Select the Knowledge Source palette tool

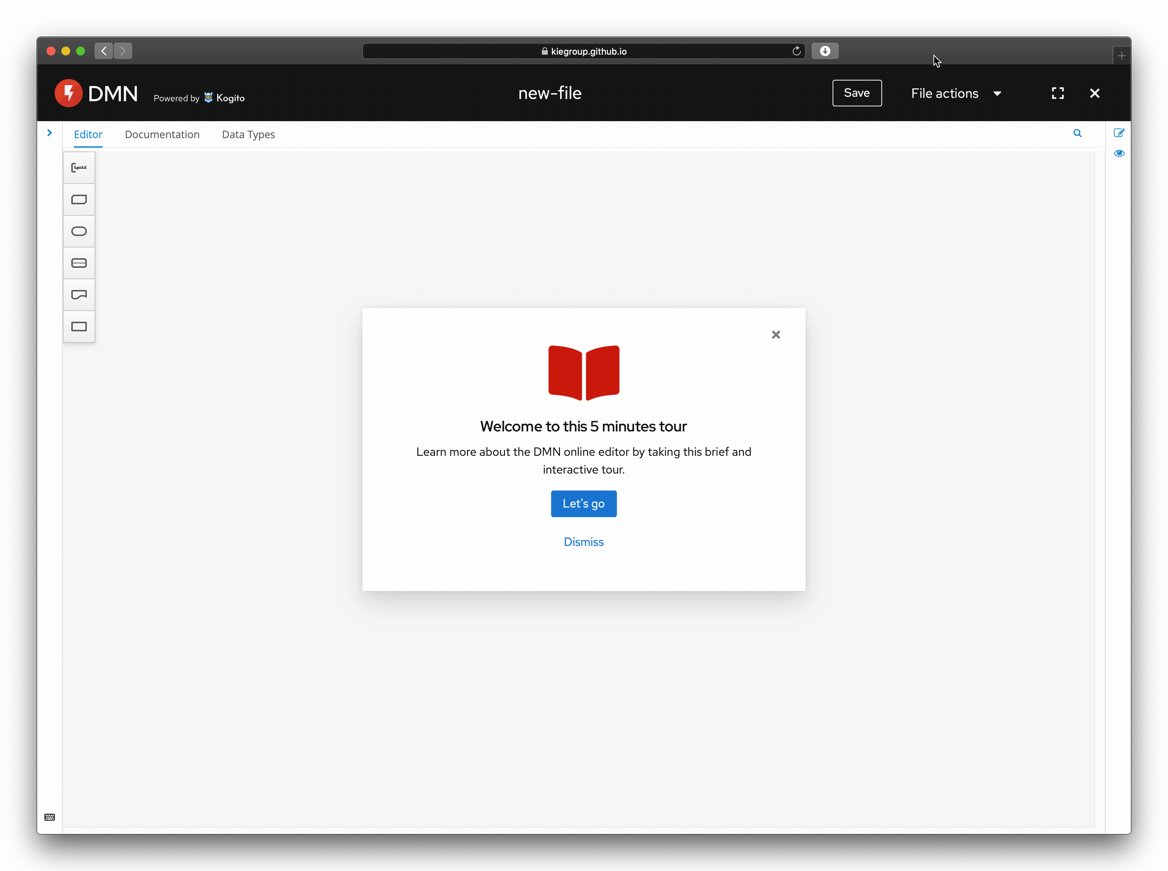pyautogui.click(x=79, y=295)
